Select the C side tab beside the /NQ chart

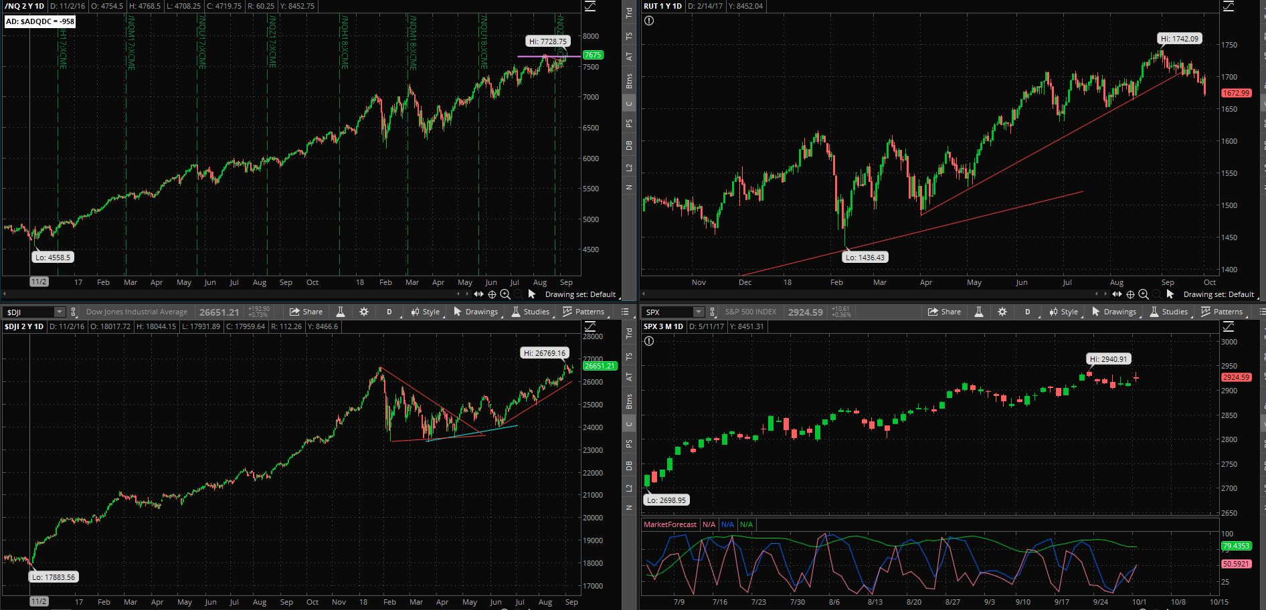click(x=629, y=104)
